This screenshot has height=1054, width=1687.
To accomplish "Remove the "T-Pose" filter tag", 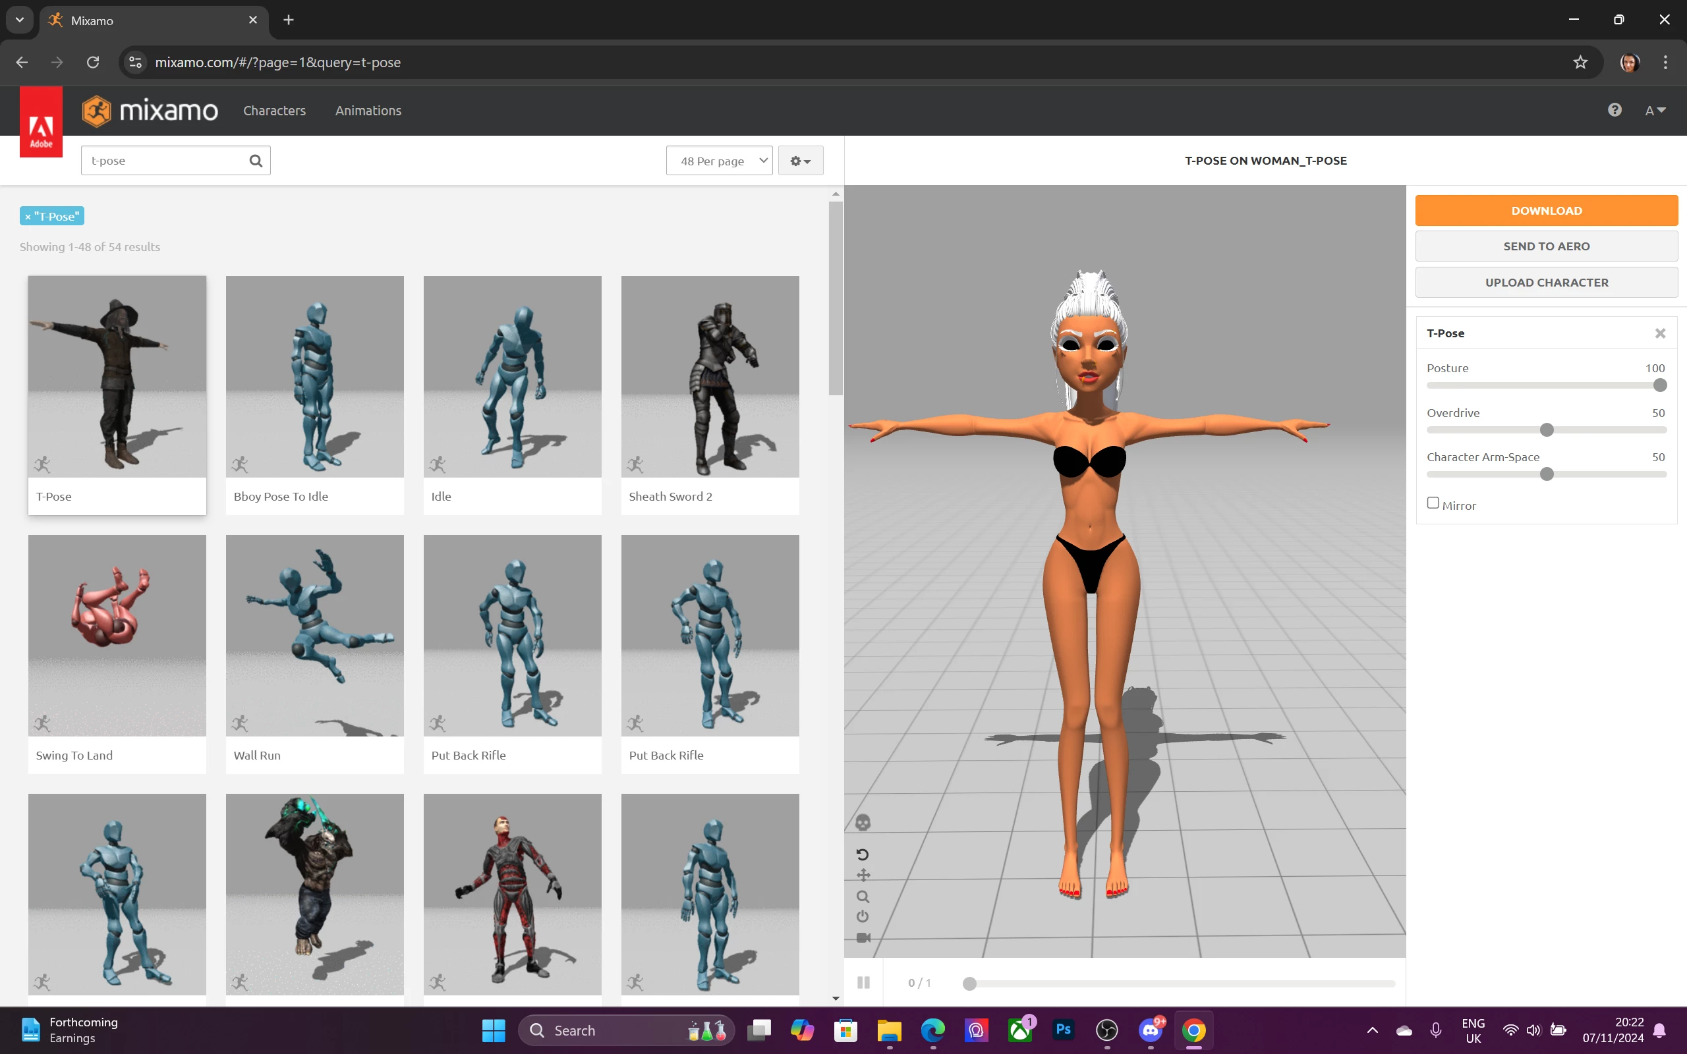I will click(28, 217).
